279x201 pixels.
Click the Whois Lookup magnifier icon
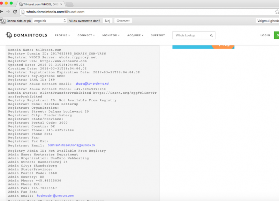pyautogui.click(x=211, y=36)
